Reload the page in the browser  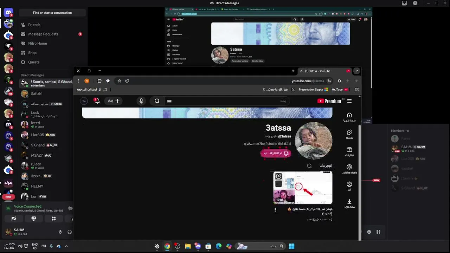click(x=339, y=81)
